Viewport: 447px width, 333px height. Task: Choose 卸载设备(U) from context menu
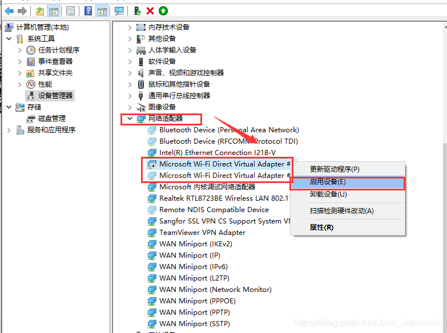pos(348,194)
